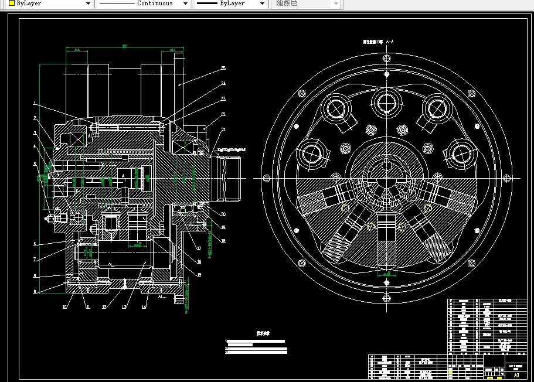Select part callout number 20 in drawing
Image resolution: width=534 pixels, height=382 pixels.
[223, 214]
